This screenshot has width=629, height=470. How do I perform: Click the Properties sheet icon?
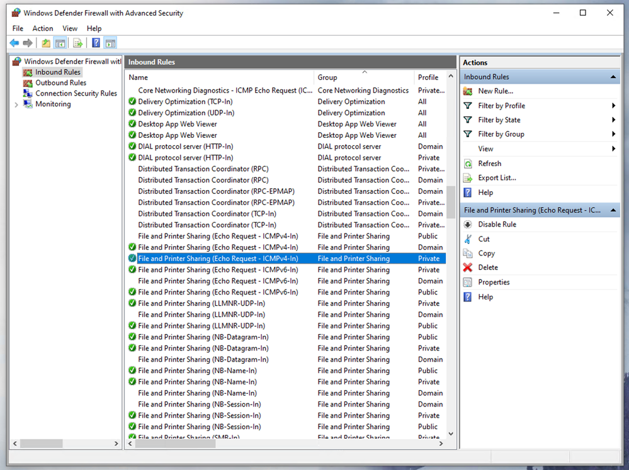point(468,282)
